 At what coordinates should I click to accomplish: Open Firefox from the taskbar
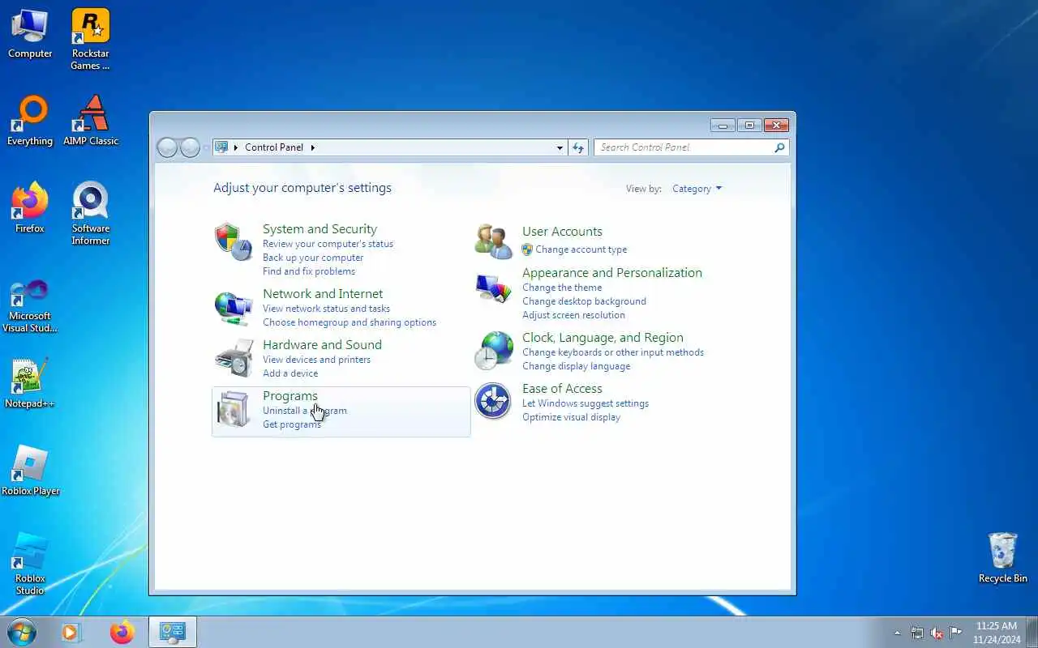point(122,632)
